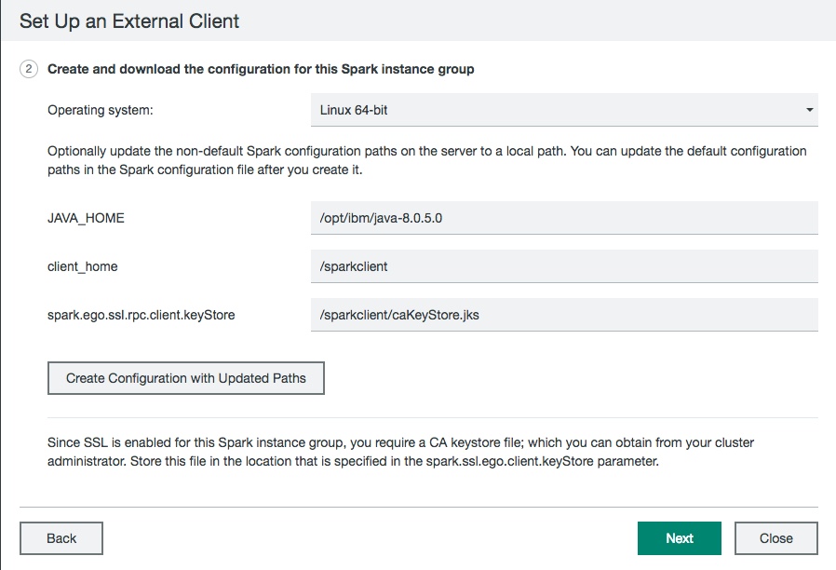Click the 'client_home' label
Viewport: 836px width, 570px height.
(83, 266)
